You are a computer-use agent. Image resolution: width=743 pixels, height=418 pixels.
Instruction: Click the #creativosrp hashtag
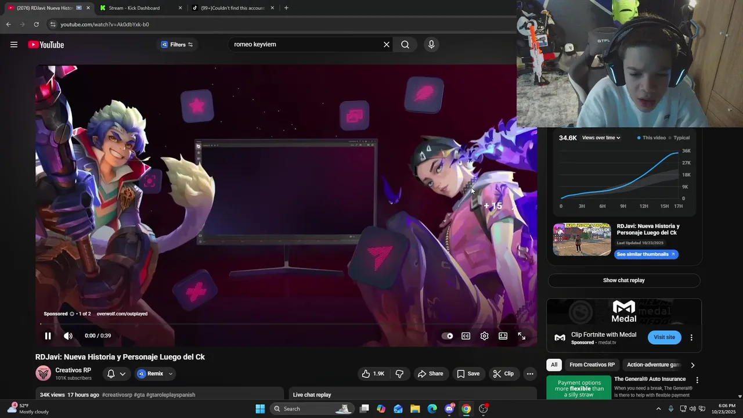point(117,395)
